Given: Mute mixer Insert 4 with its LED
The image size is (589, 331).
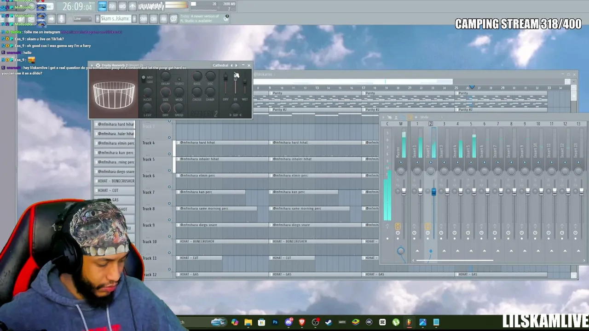Looking at the screenshot, I should pos(457,163).
